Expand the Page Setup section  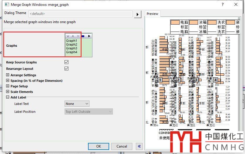pyautogui.click(x=8, y=86)
